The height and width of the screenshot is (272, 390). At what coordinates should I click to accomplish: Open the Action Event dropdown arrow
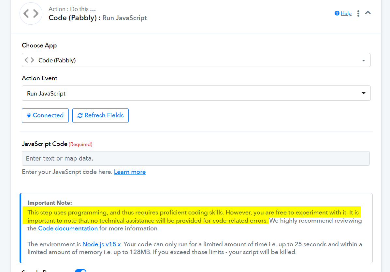coord(363,93)
